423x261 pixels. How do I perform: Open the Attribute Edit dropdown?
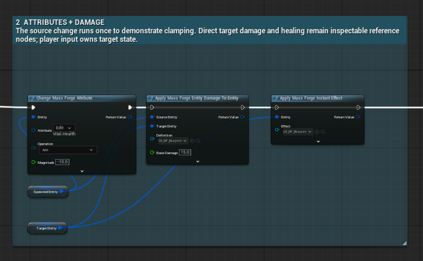[64, 128]
